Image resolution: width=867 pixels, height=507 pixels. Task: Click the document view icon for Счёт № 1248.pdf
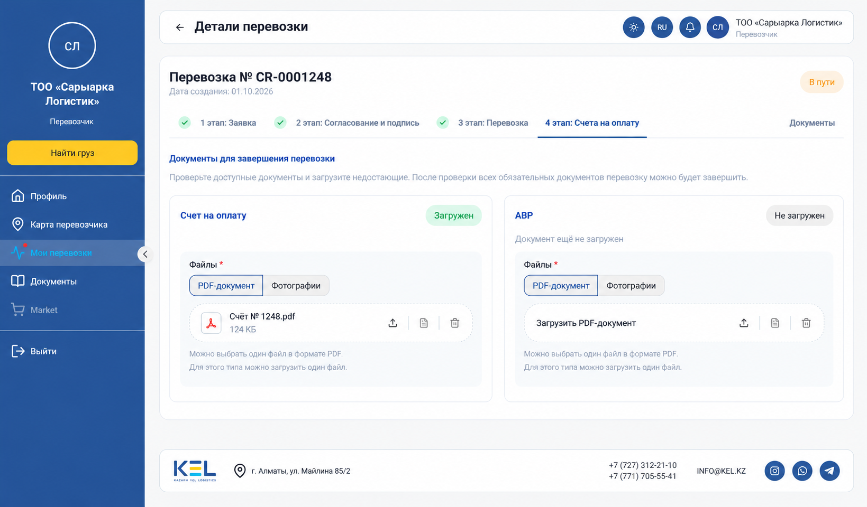point(424,323)
